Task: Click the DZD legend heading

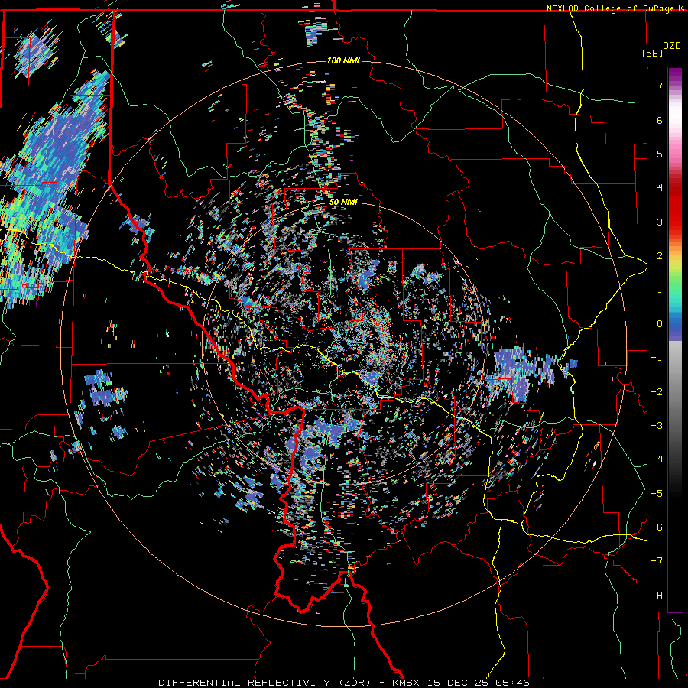Action: click(x=672, y=46)
